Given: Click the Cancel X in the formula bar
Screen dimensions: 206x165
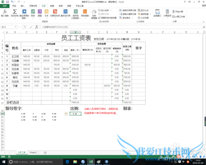Looking at the screenshot, I should pos(25,27).
